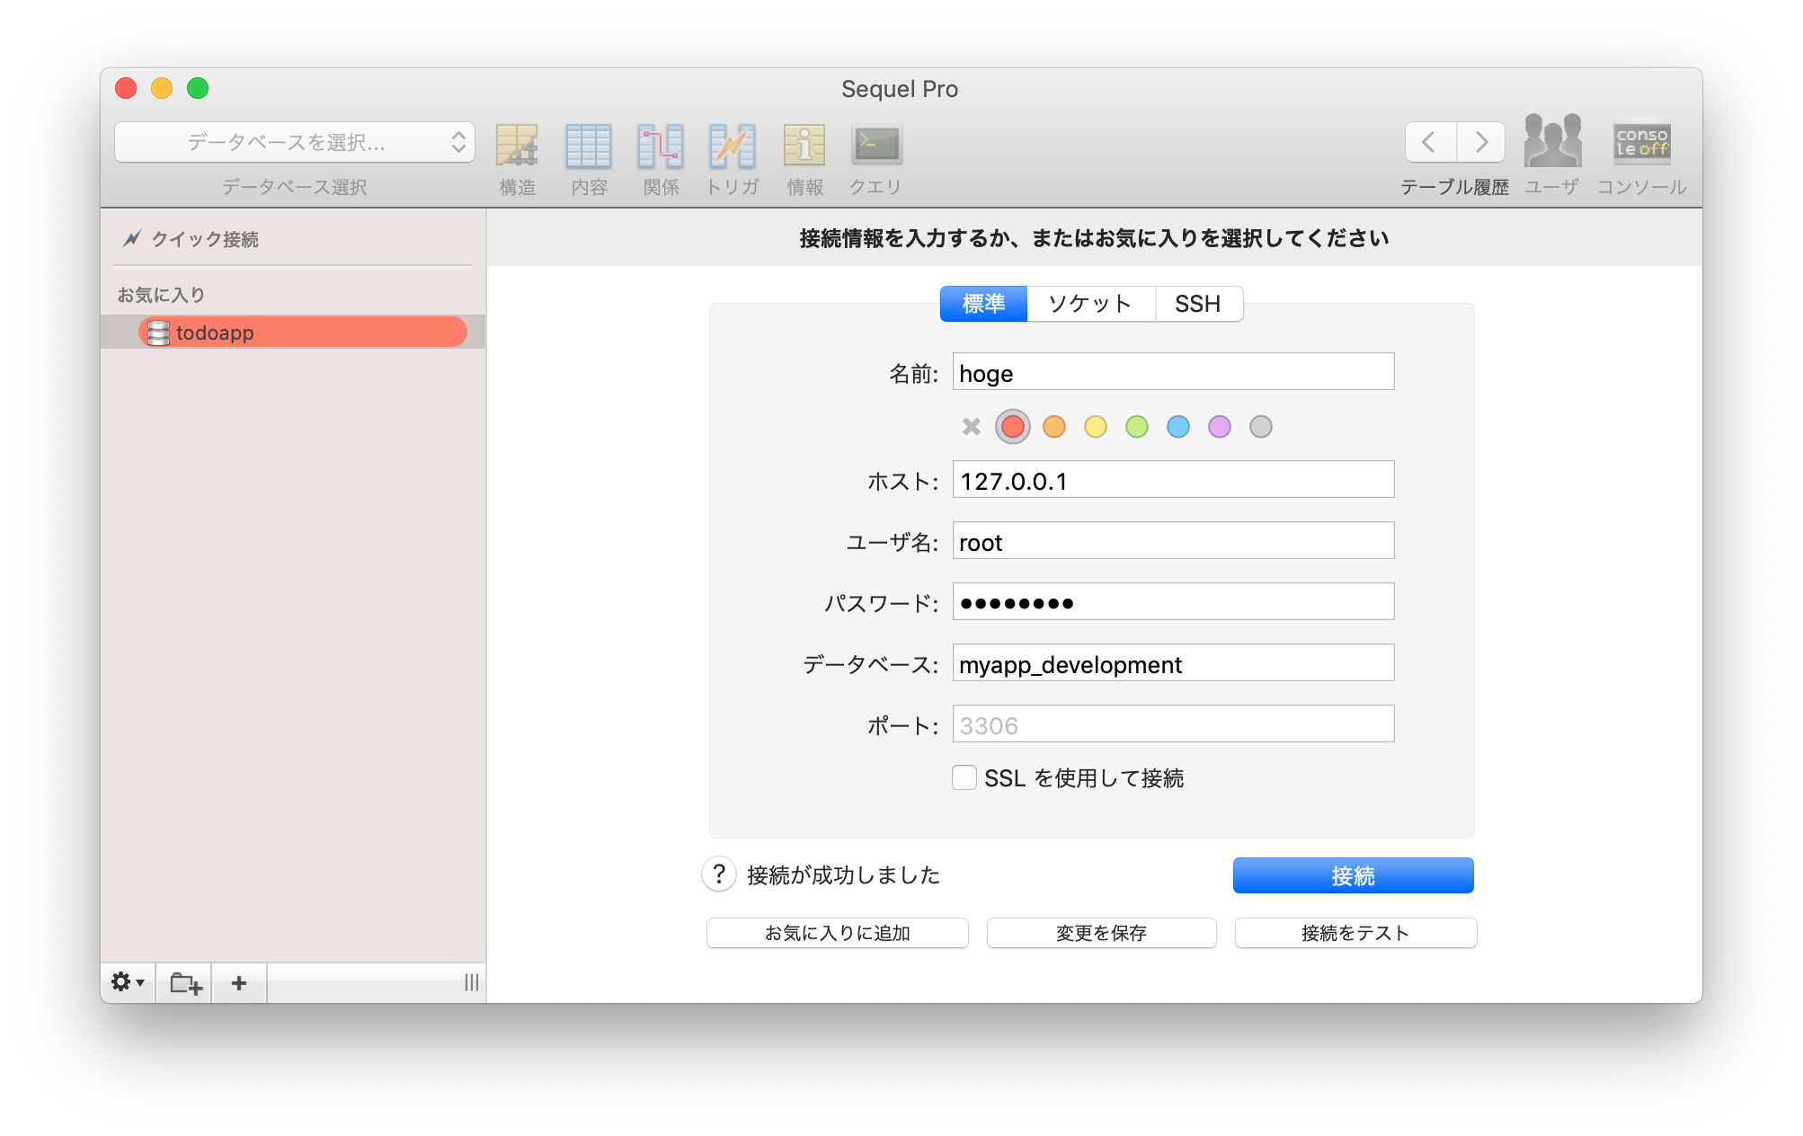Image resolution: width=1803 pixels, height=1136 pixels.
Task: Open the Relations (関係) view icon
Action: (661, 146)
